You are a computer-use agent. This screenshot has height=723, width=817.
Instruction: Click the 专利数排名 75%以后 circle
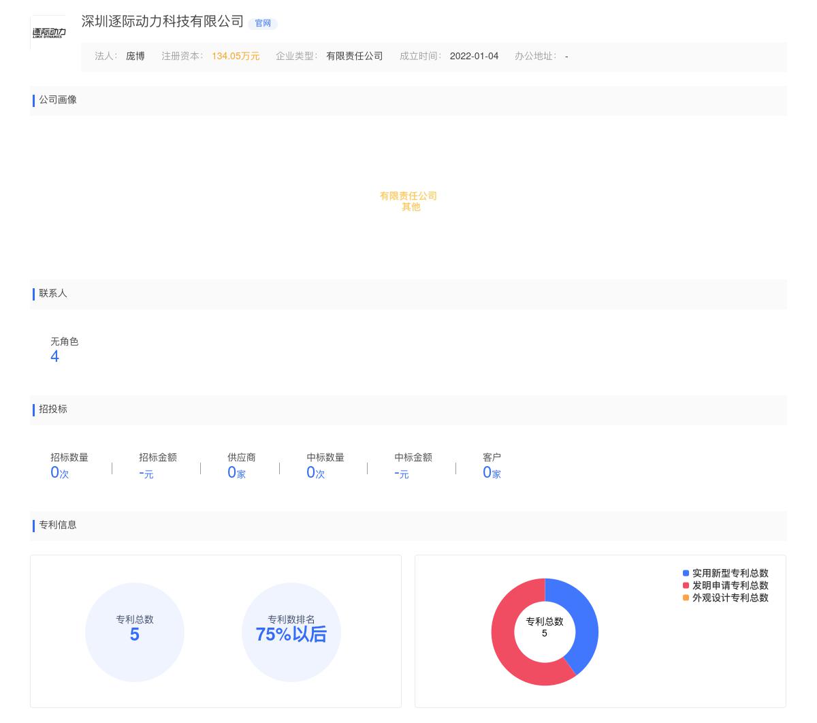coord(291,632)
